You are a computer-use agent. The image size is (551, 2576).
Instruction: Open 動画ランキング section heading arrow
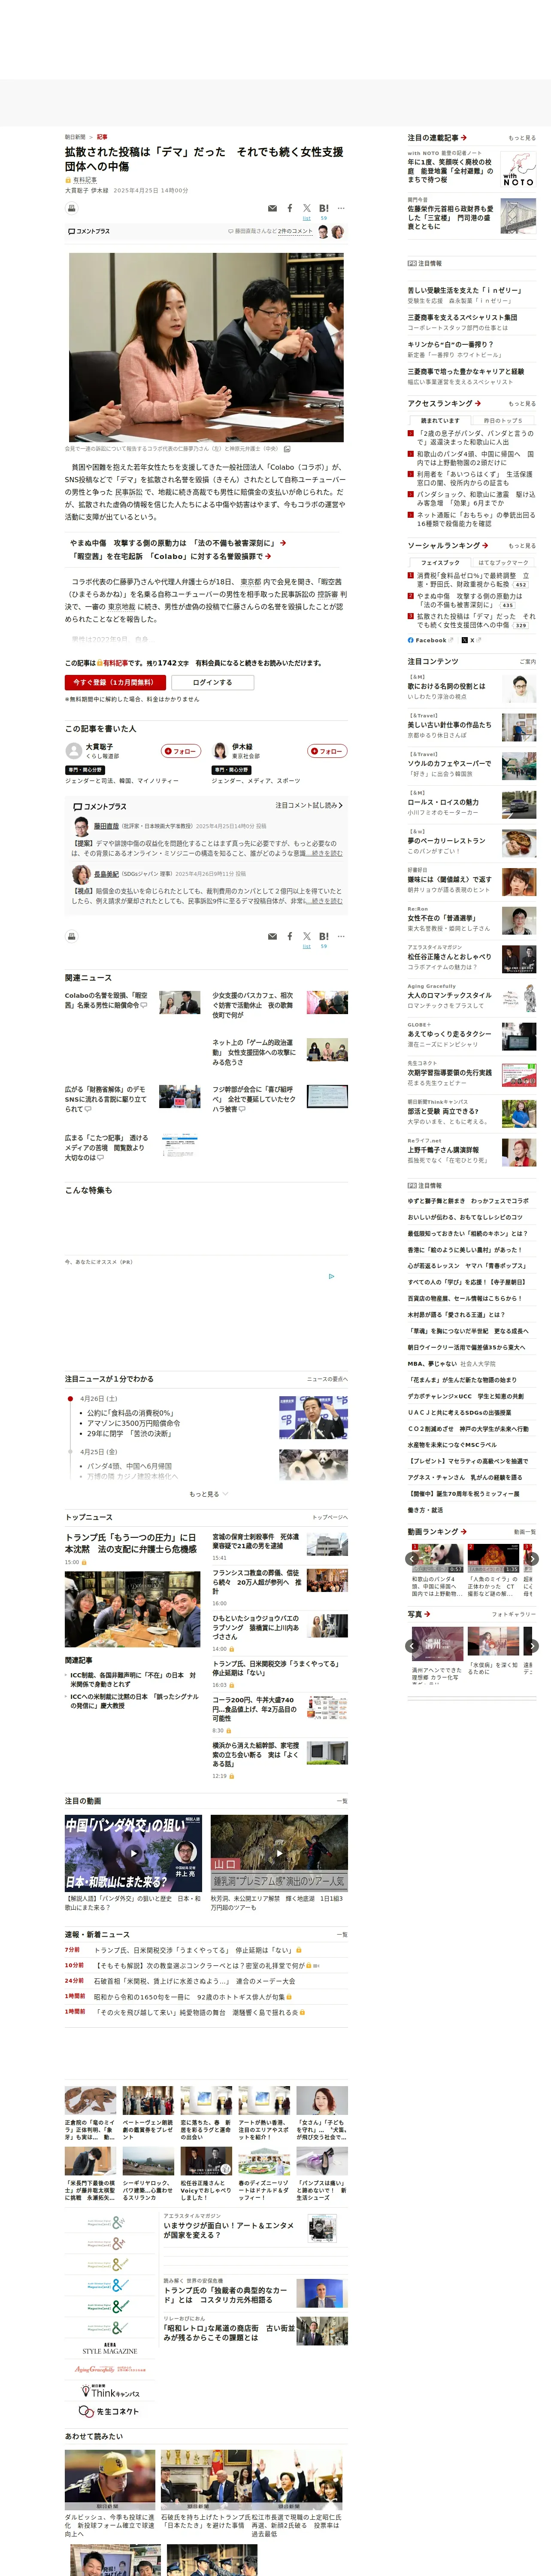click(463, 1532)
